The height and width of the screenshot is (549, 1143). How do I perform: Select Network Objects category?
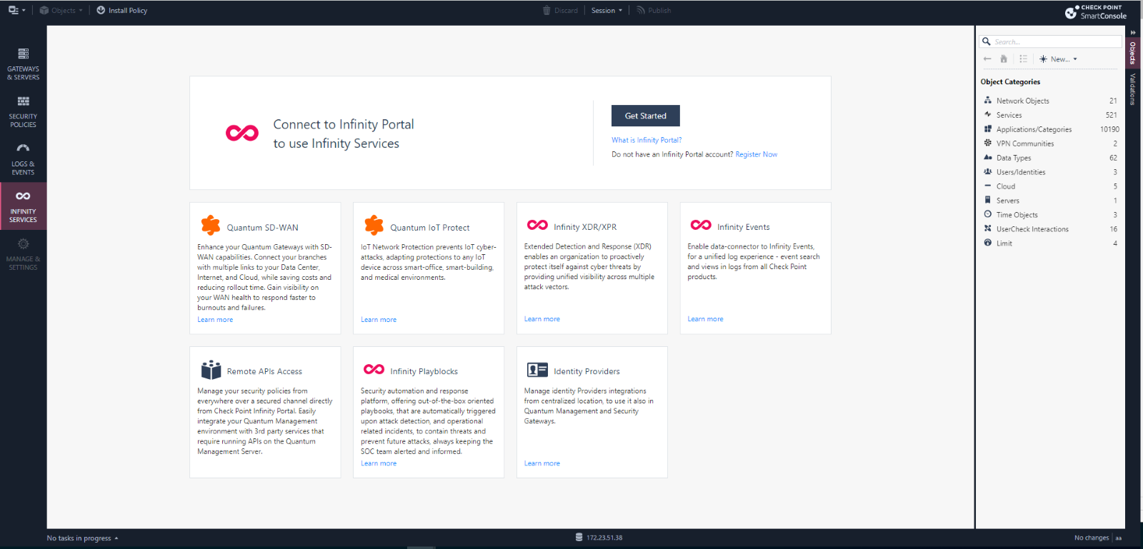tap(1050, 101)
